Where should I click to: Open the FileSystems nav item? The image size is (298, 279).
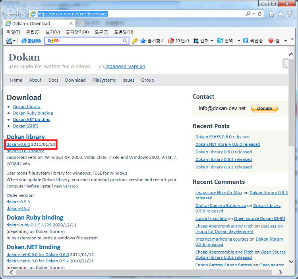pos(104,80)
